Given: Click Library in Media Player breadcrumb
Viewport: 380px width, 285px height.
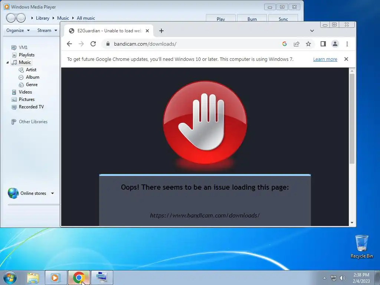Looking at the screenshot, I should click(42, 18).
